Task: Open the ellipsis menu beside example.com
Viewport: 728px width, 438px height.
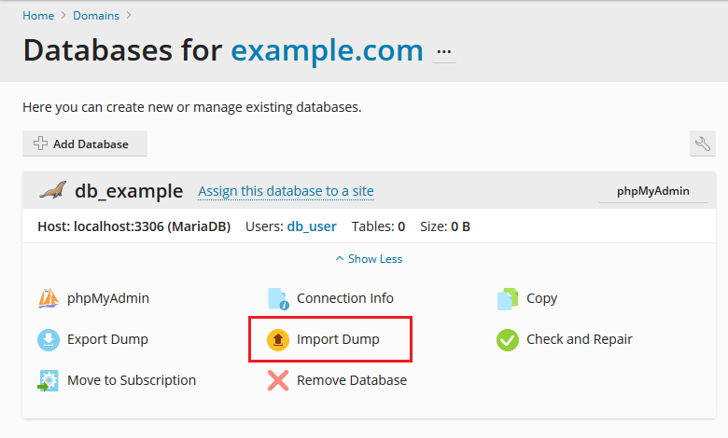Action: pos(443,51)
